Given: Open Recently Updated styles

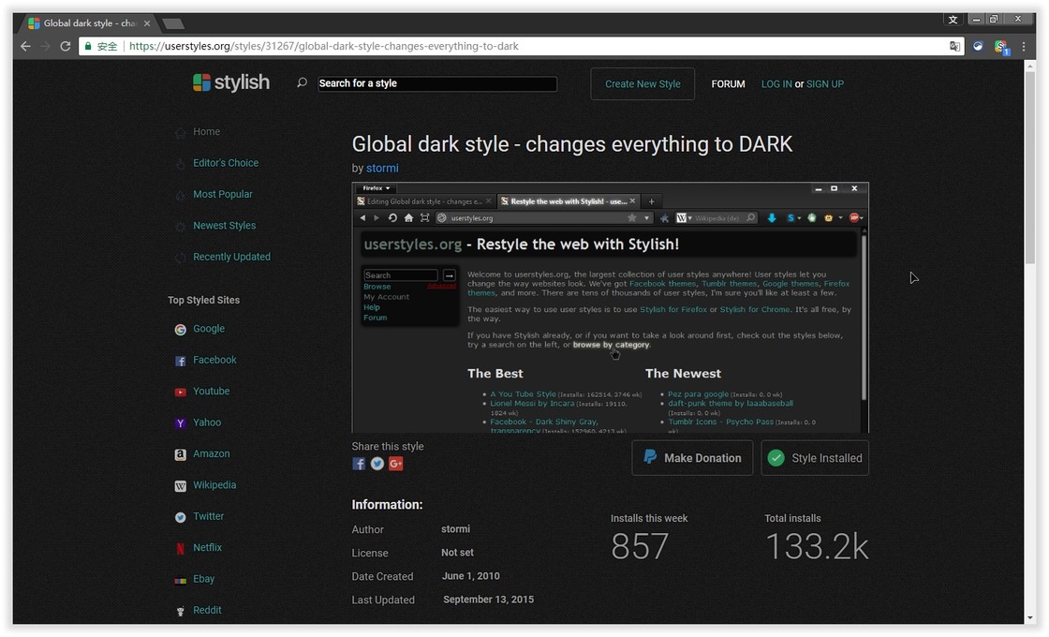Looking at the screenshot, I should coord(231,257).
